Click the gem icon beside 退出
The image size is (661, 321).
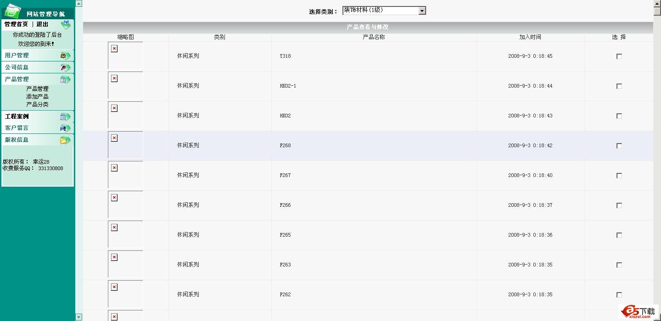click(66, 25)
